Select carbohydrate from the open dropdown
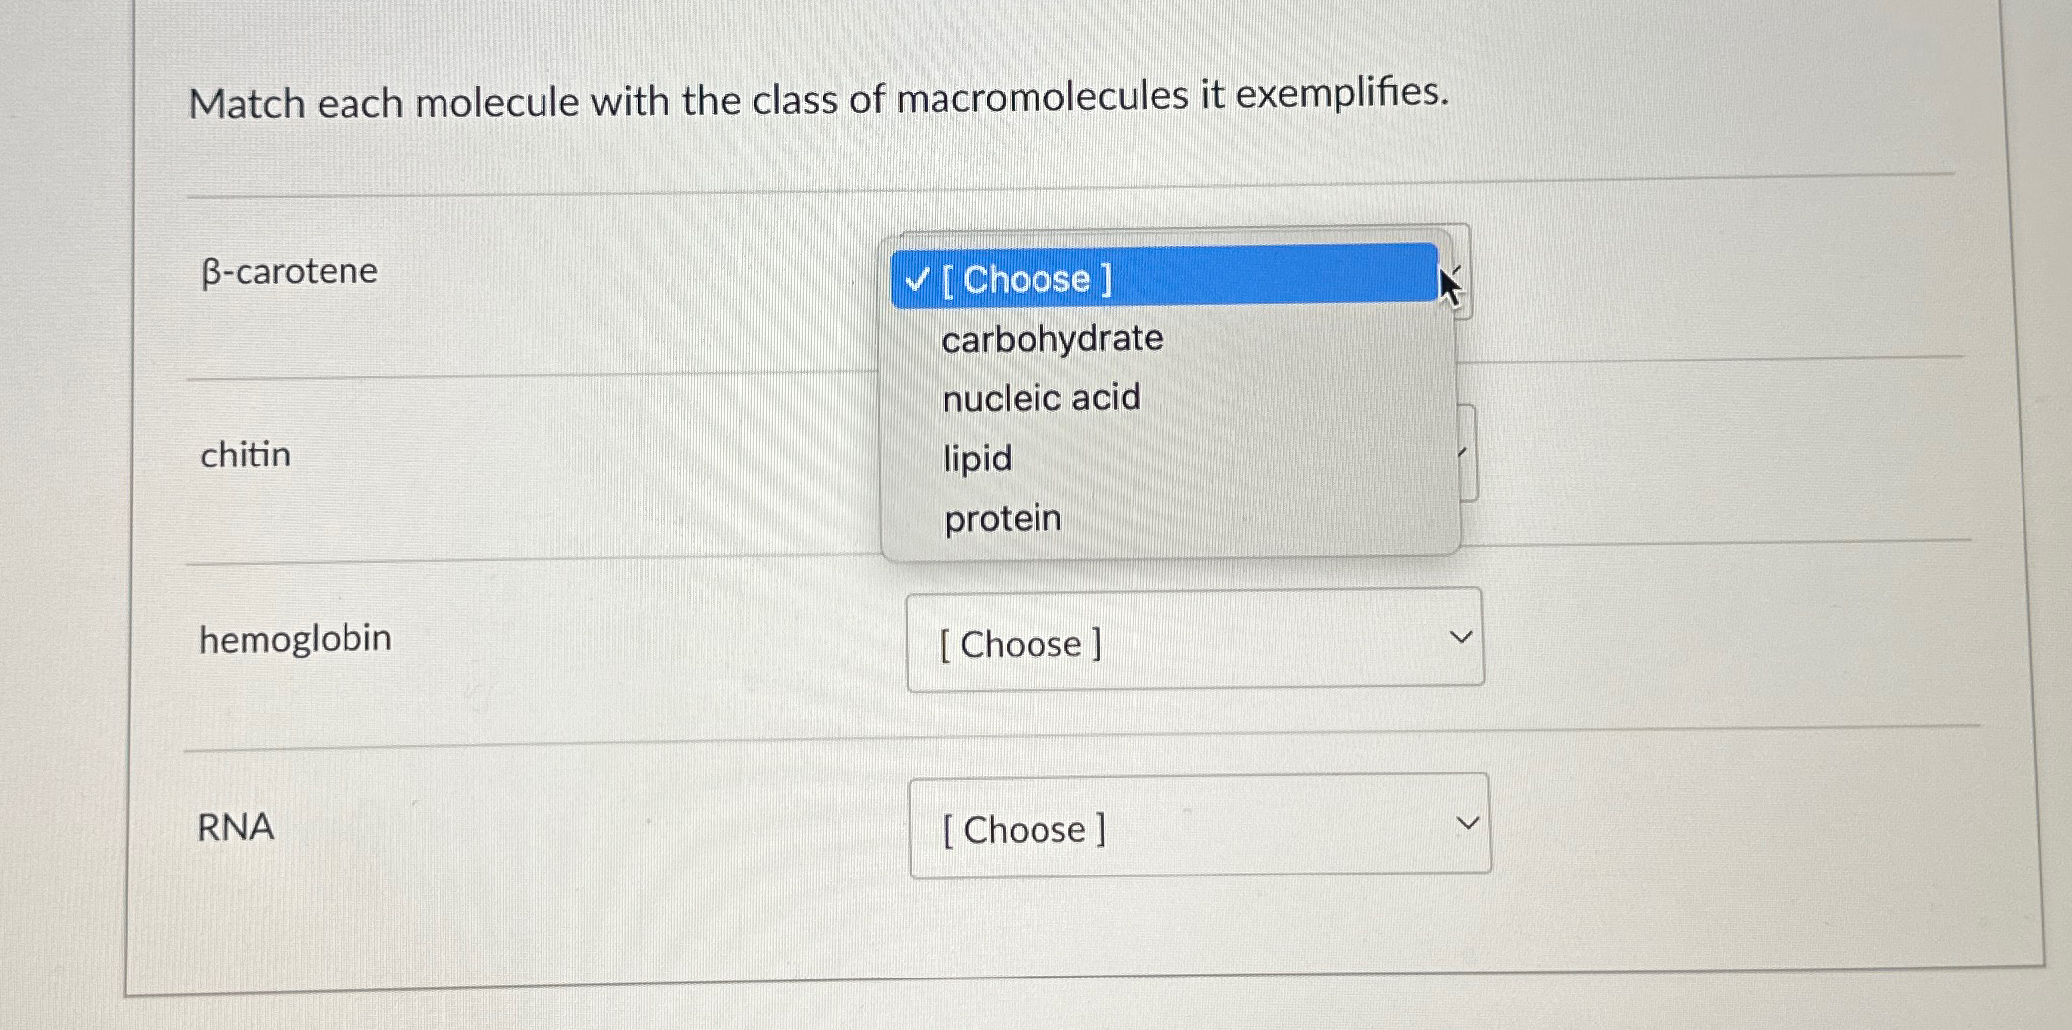2072x1030 pixels. (1051, 339)
